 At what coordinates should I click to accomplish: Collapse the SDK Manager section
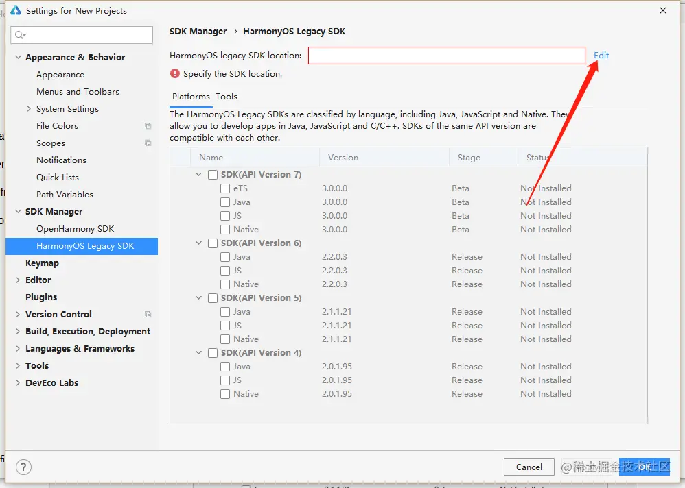pyautogui.click(x=18, y=212)
